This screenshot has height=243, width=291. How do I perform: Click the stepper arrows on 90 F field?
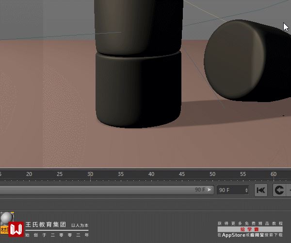pyautogui.click(x=246, y=190)
